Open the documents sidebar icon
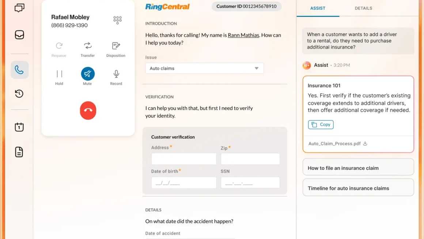424x239 pixels. click(x=19, y=152)
